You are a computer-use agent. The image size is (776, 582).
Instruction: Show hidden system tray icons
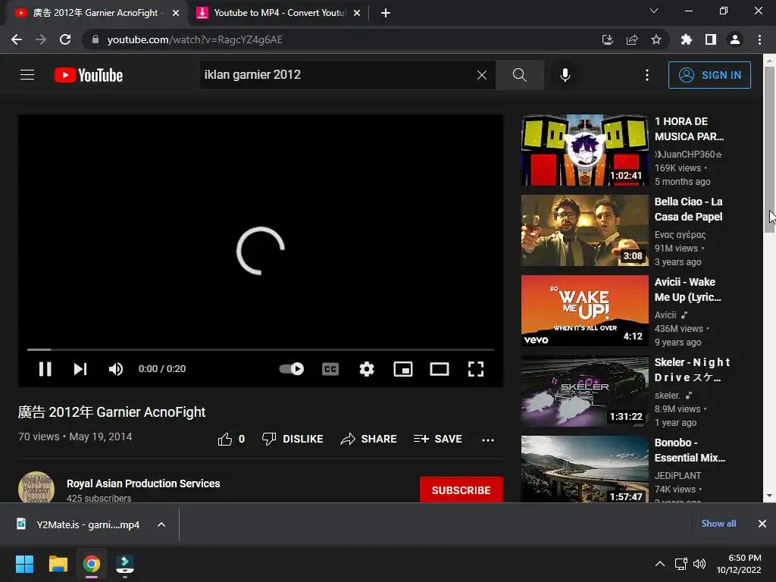[660, 564]
